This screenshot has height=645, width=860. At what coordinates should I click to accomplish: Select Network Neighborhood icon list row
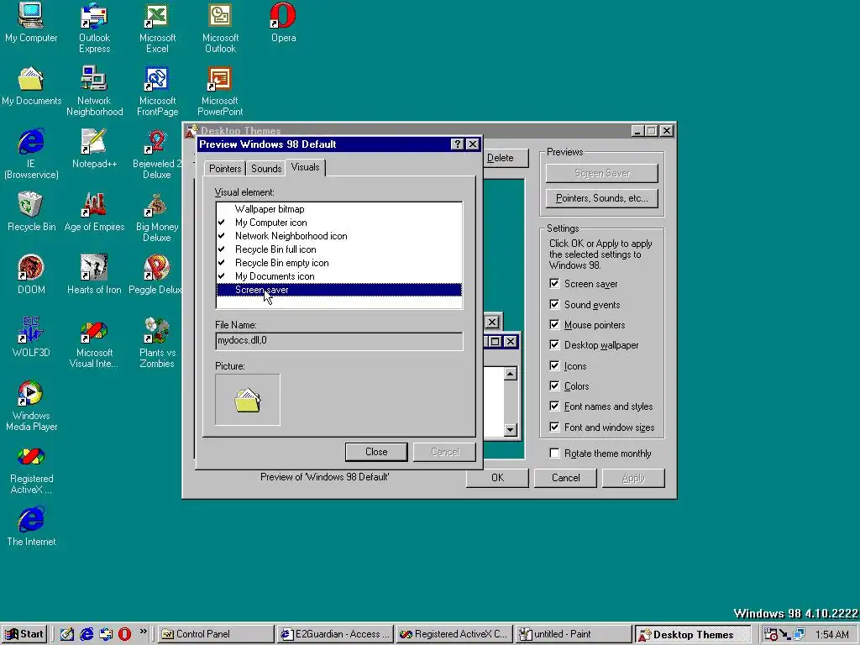point(339,236)
